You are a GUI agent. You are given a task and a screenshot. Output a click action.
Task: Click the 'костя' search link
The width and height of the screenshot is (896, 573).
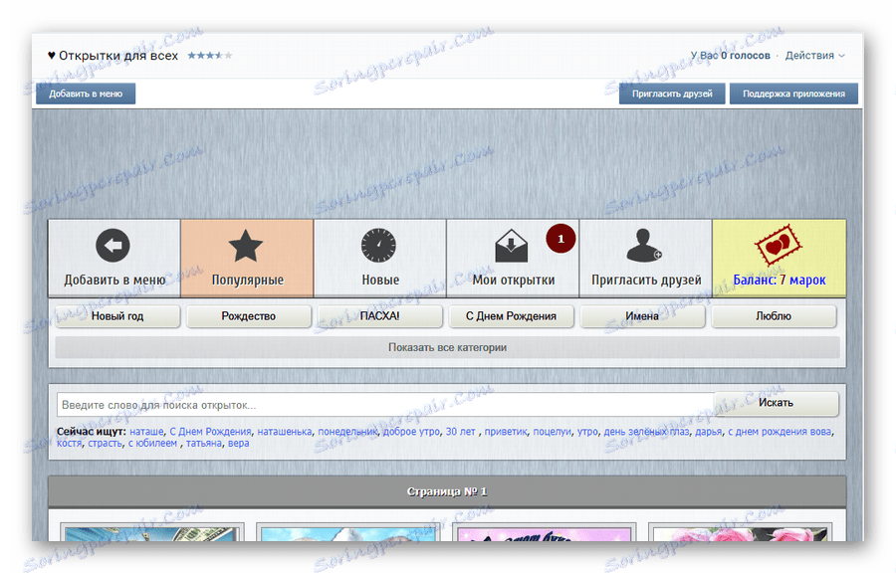click(x=69, y=443)
